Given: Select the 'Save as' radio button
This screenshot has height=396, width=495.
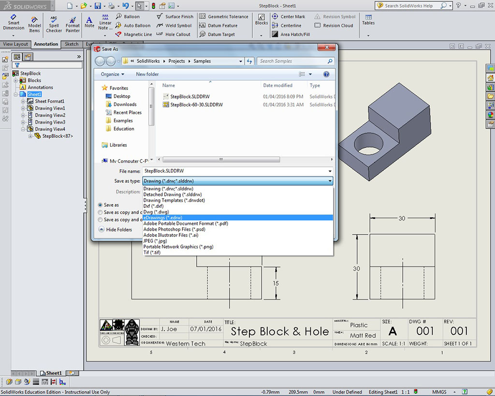Looking at the screenshot, I should click(x=100, y=205).
